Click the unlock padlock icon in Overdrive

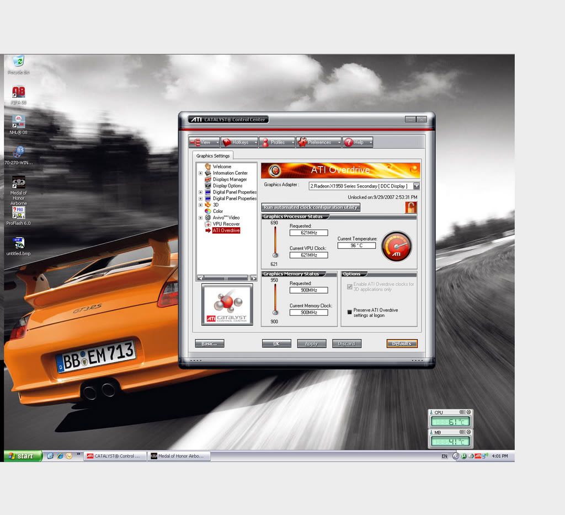pos(411,207)
